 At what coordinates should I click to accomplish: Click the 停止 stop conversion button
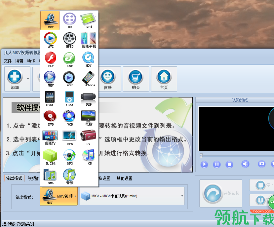tap(262, 185)
